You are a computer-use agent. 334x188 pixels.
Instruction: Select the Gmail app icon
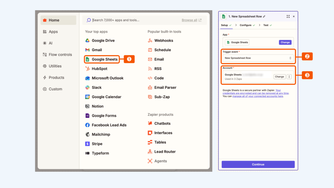coord(87,50)
